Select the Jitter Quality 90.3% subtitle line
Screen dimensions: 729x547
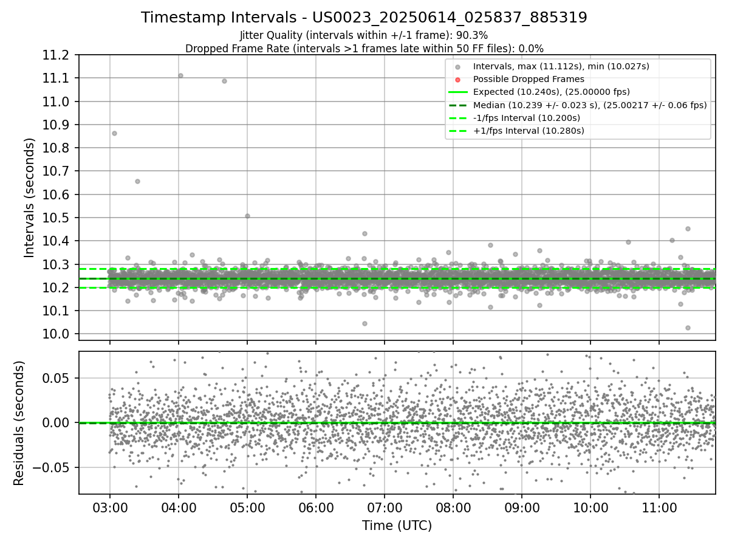364,36
